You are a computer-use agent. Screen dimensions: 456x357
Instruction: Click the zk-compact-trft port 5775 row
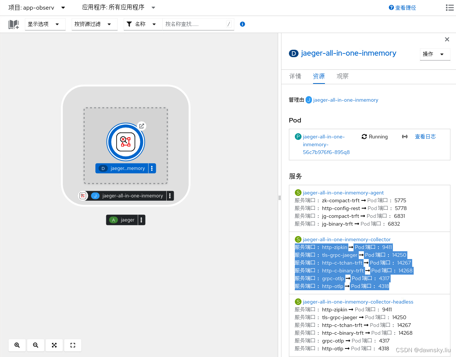pos(351,200)
